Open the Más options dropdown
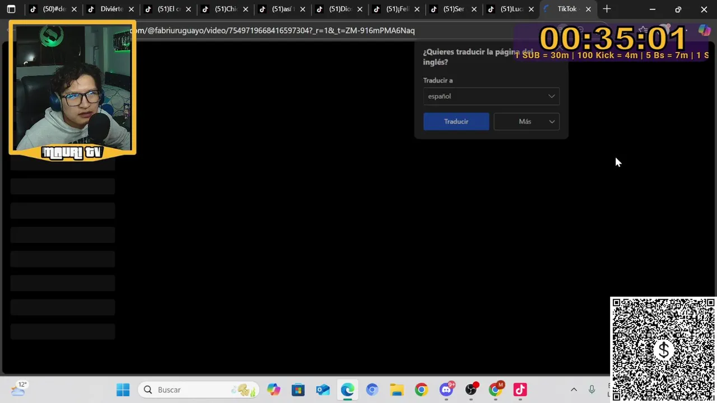 point(527,121)
